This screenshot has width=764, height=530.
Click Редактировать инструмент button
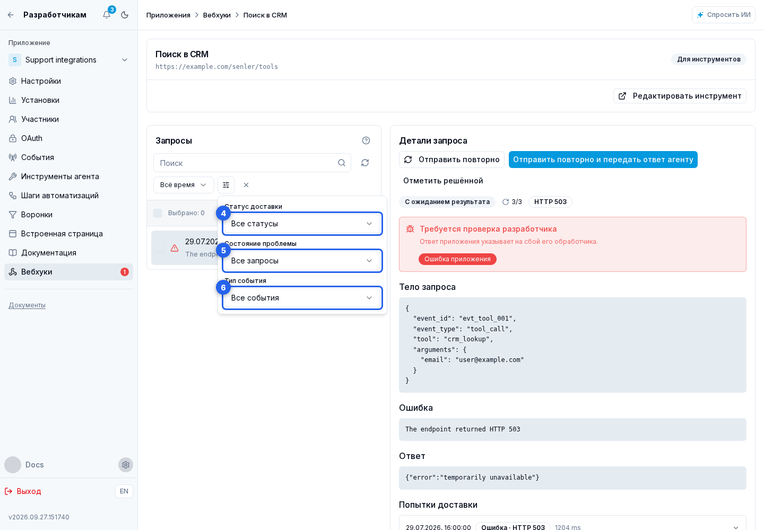680,96
